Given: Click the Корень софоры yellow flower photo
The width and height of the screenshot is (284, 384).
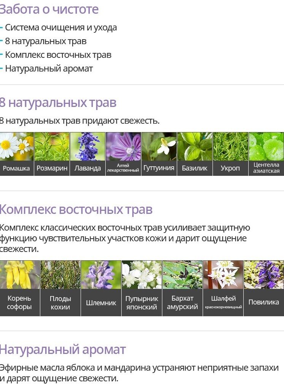Looking at the screenshot, I should 19,275.
